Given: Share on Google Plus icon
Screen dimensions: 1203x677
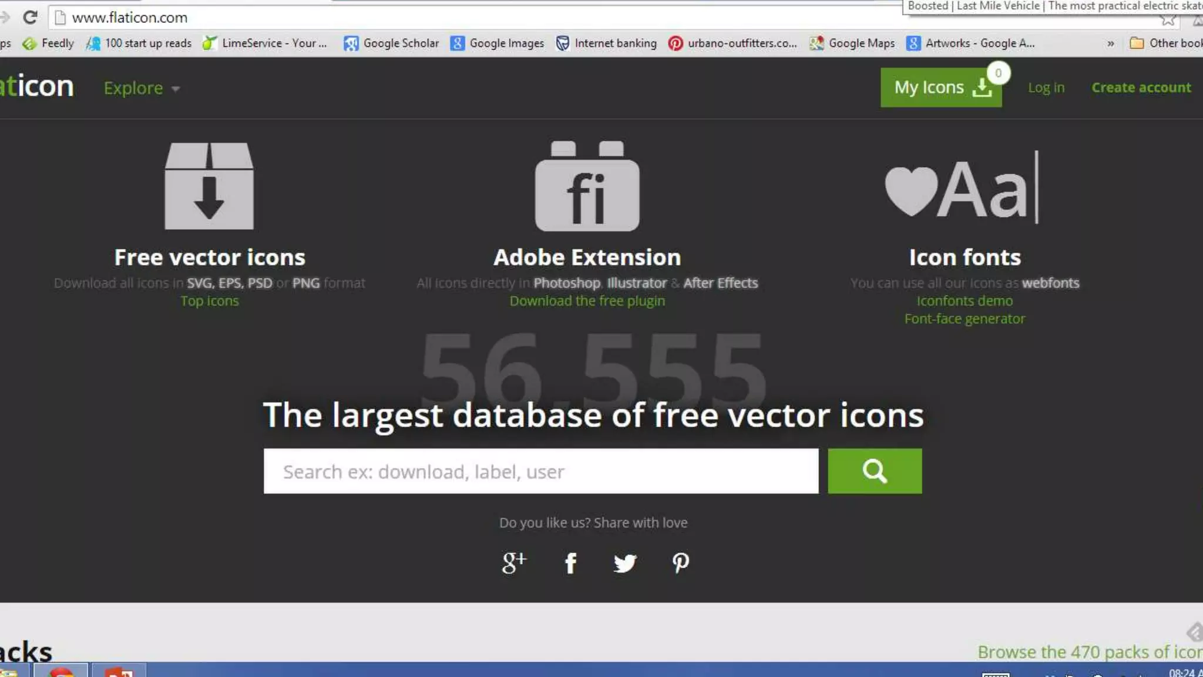Looking at the screenshot, I should point(514,563).
